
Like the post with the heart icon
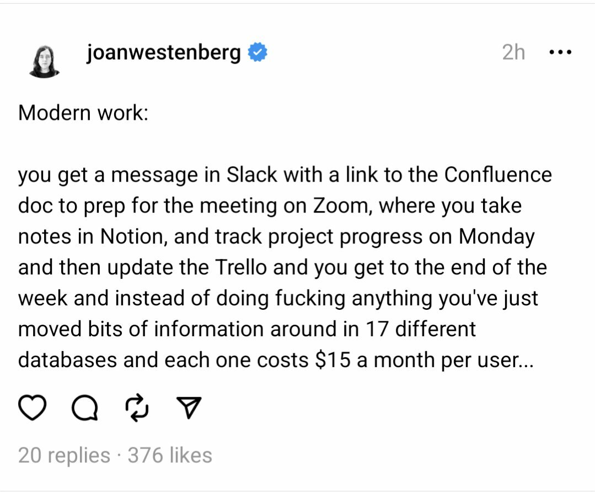[x=32, y=408]
